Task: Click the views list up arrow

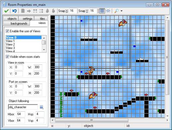Action: pos(44,38)
